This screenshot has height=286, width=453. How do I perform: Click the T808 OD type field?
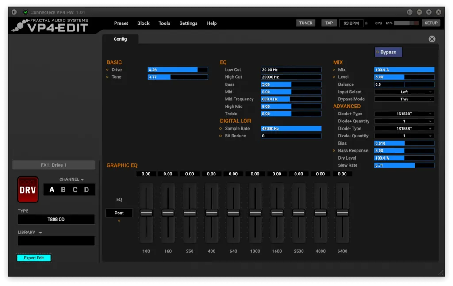pos(56,219)
